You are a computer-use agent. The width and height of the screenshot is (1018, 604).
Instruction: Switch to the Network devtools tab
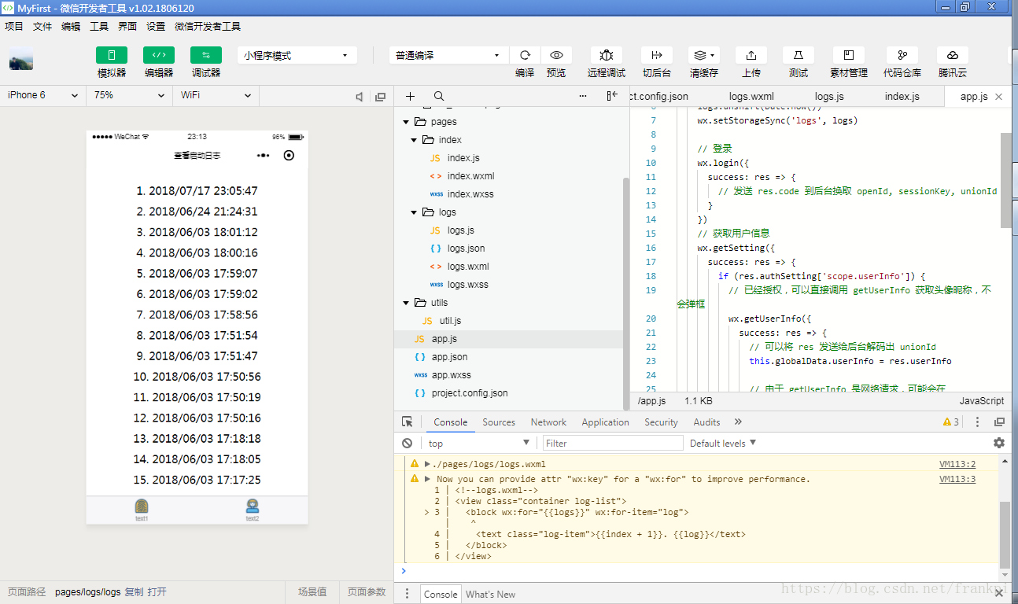[x=548, y=422]
